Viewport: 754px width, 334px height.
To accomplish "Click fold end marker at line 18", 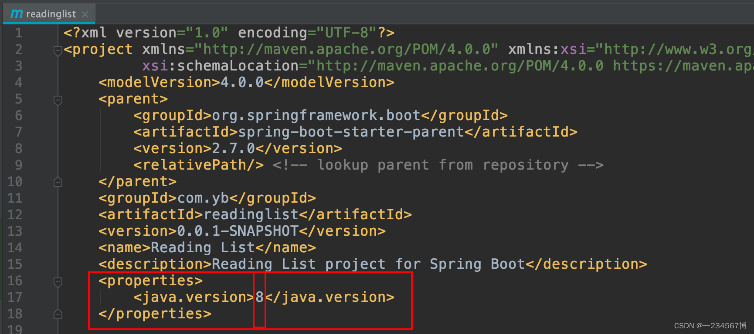I will click(x=58, y=314).
